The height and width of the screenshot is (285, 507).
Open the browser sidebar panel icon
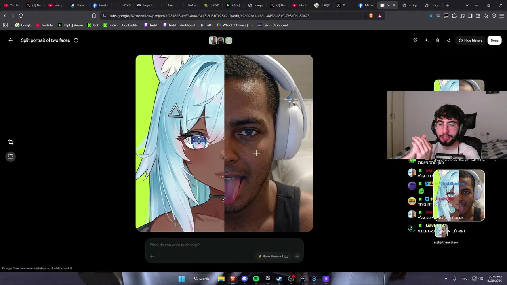tap(470, 16)
